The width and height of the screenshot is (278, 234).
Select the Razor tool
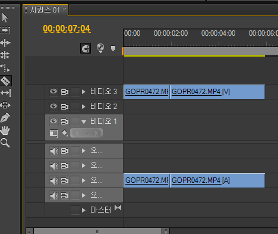click(5, 80)
